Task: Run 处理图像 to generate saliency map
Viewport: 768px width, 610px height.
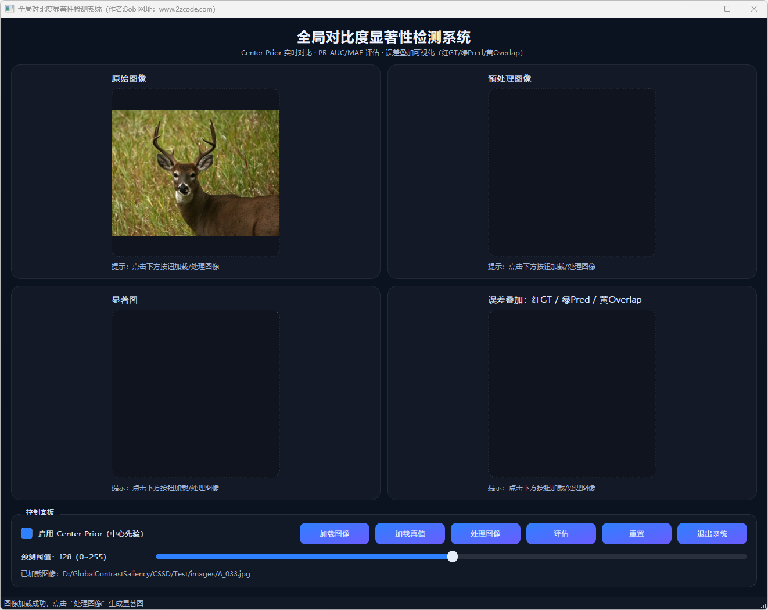Action: 485,533
